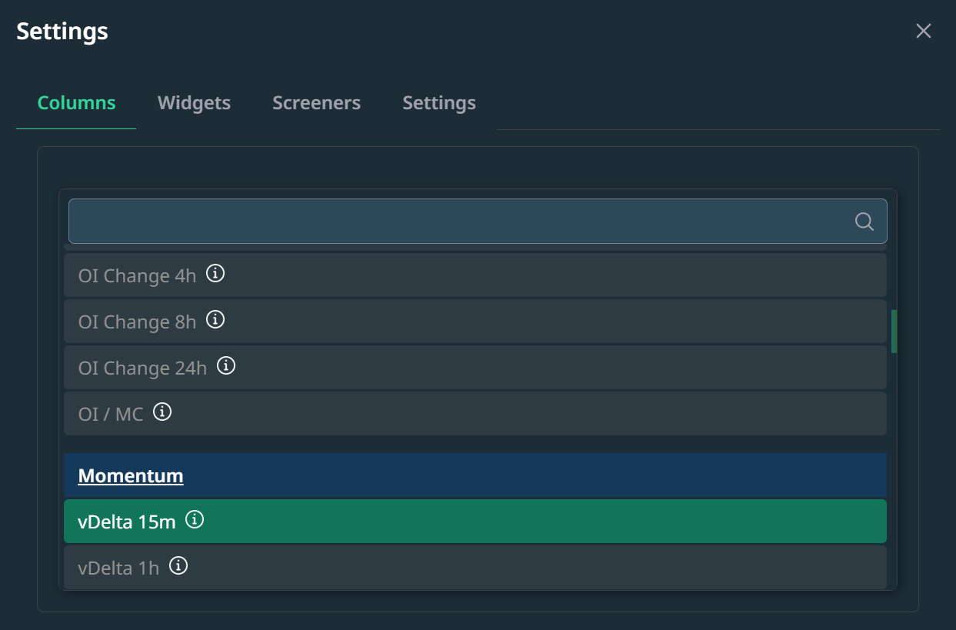This screenshot has width=956, height=630.
Task: Click the magnifying glass search icon
Action: coord(864,222)
